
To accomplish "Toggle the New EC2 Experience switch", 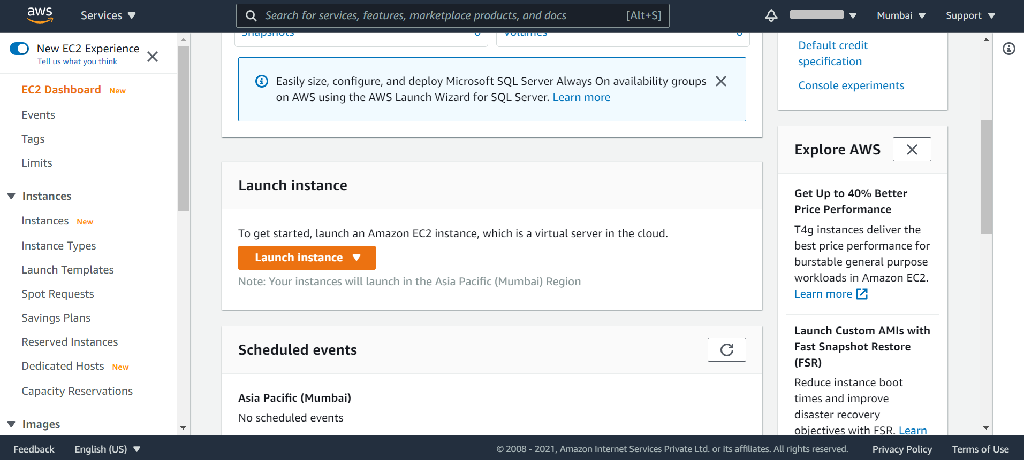I will [19, 49].
